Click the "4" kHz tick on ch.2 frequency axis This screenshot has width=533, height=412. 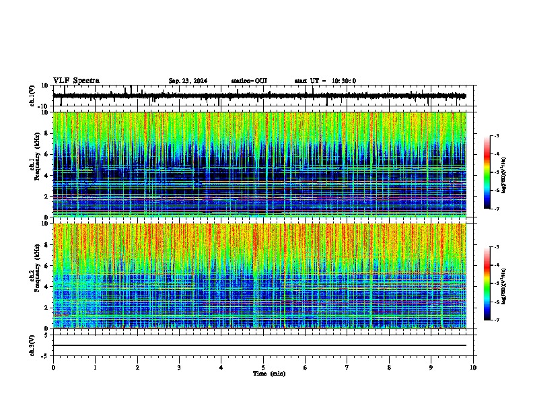[46, 287]
